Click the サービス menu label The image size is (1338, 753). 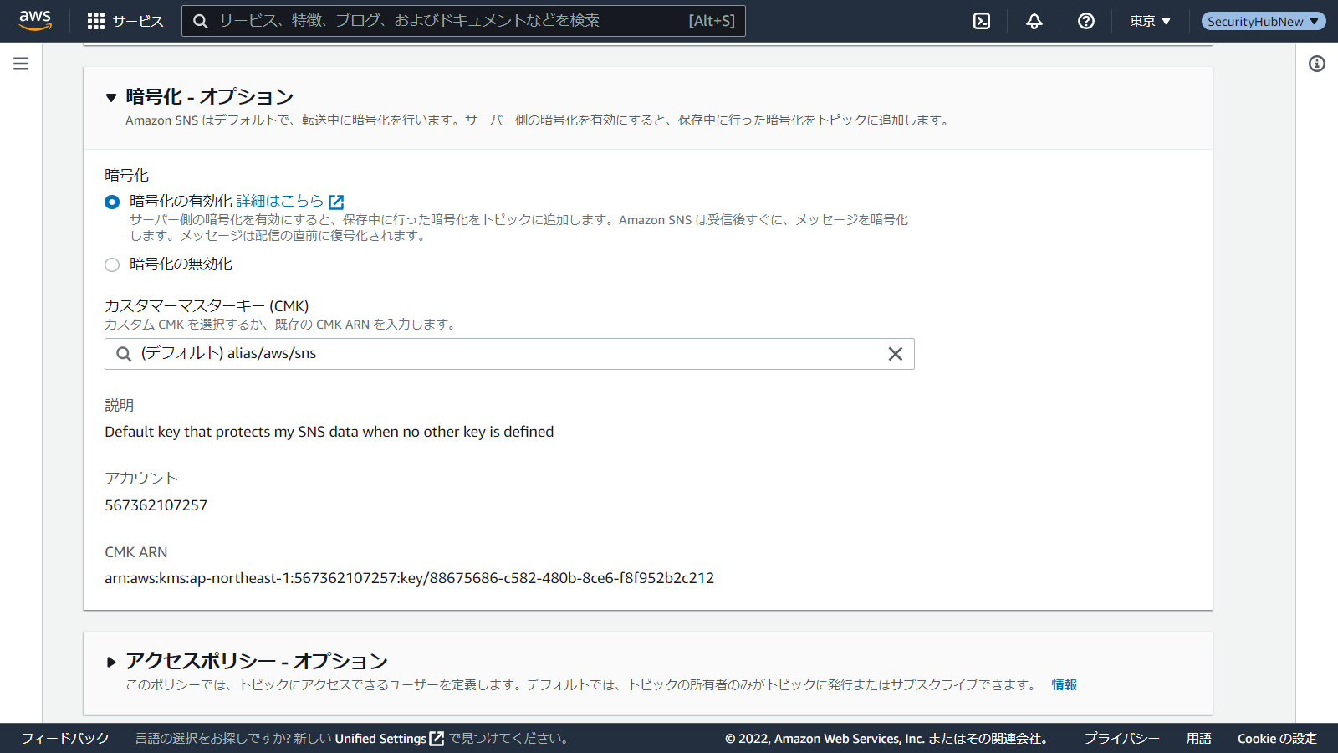pos(138,21)
